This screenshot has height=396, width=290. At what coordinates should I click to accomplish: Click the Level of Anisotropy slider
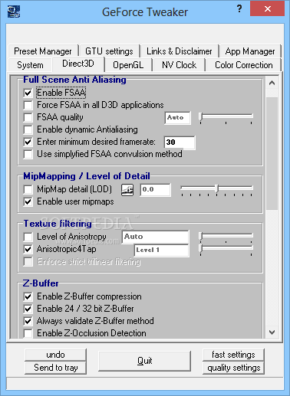pyautogui.click(x=226, y=237)
